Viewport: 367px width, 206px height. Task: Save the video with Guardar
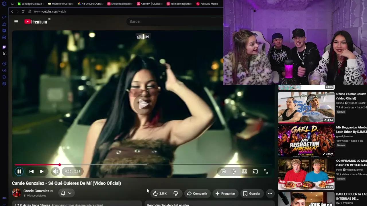pyautogui.click(x=252, y=193)
